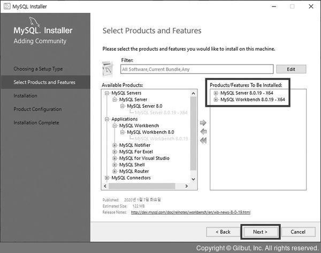Expand the MySQL Router node
Viewport: 321px width, 253px height.
114,171
